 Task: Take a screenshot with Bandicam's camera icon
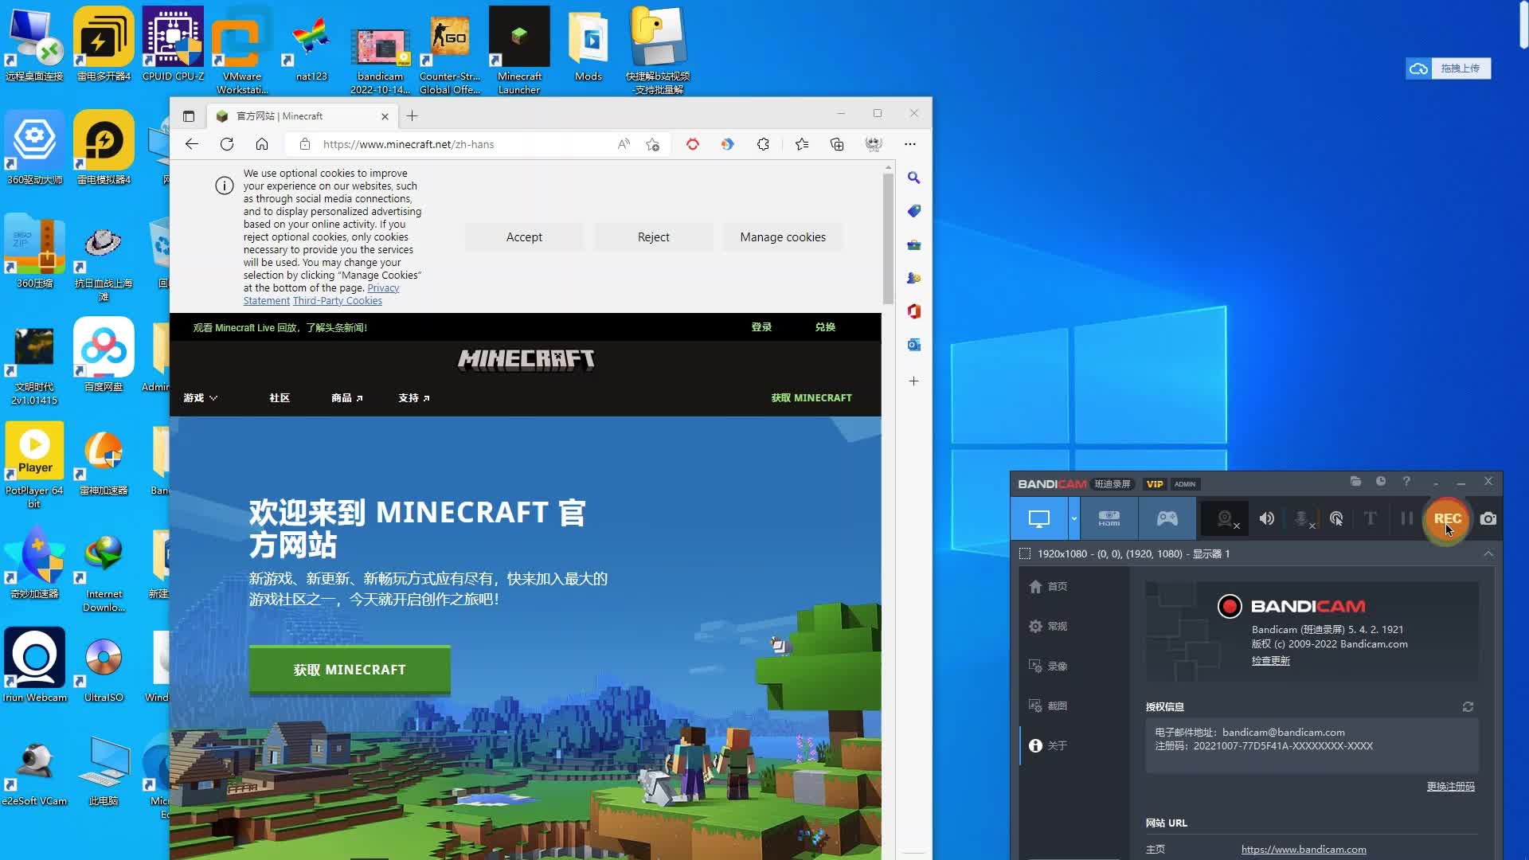click(x=1488, y=519)
